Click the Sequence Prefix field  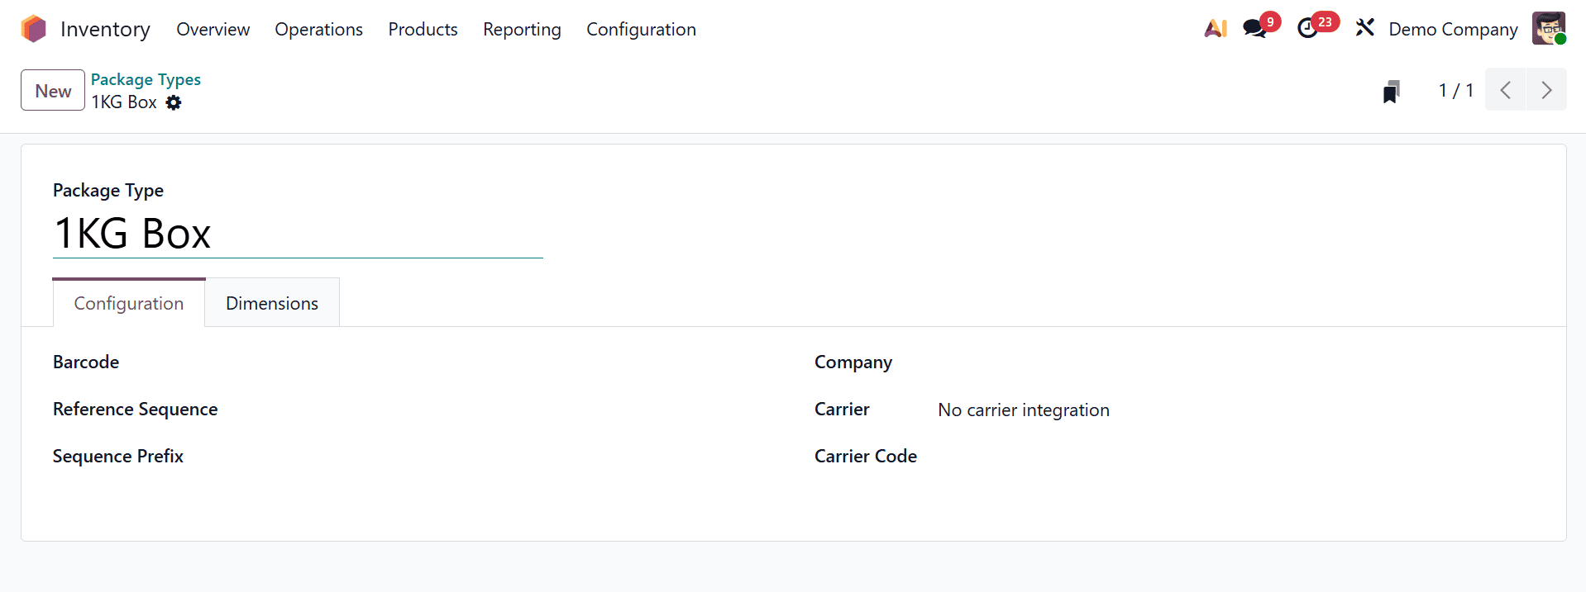tap(499, 456)
